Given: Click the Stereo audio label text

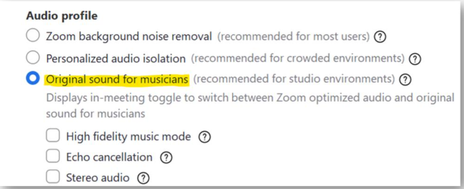Looking at the screenshot, I should (x=98, y=178).
